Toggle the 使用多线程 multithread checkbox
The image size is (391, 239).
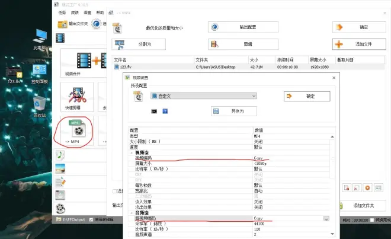coord(91,219)
